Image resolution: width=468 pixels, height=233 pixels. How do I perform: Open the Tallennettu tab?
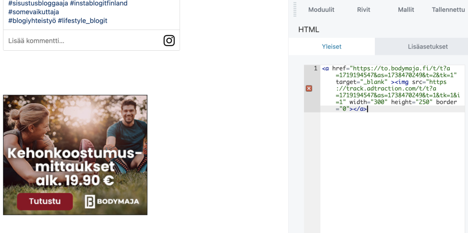click(x=448, y=10)
